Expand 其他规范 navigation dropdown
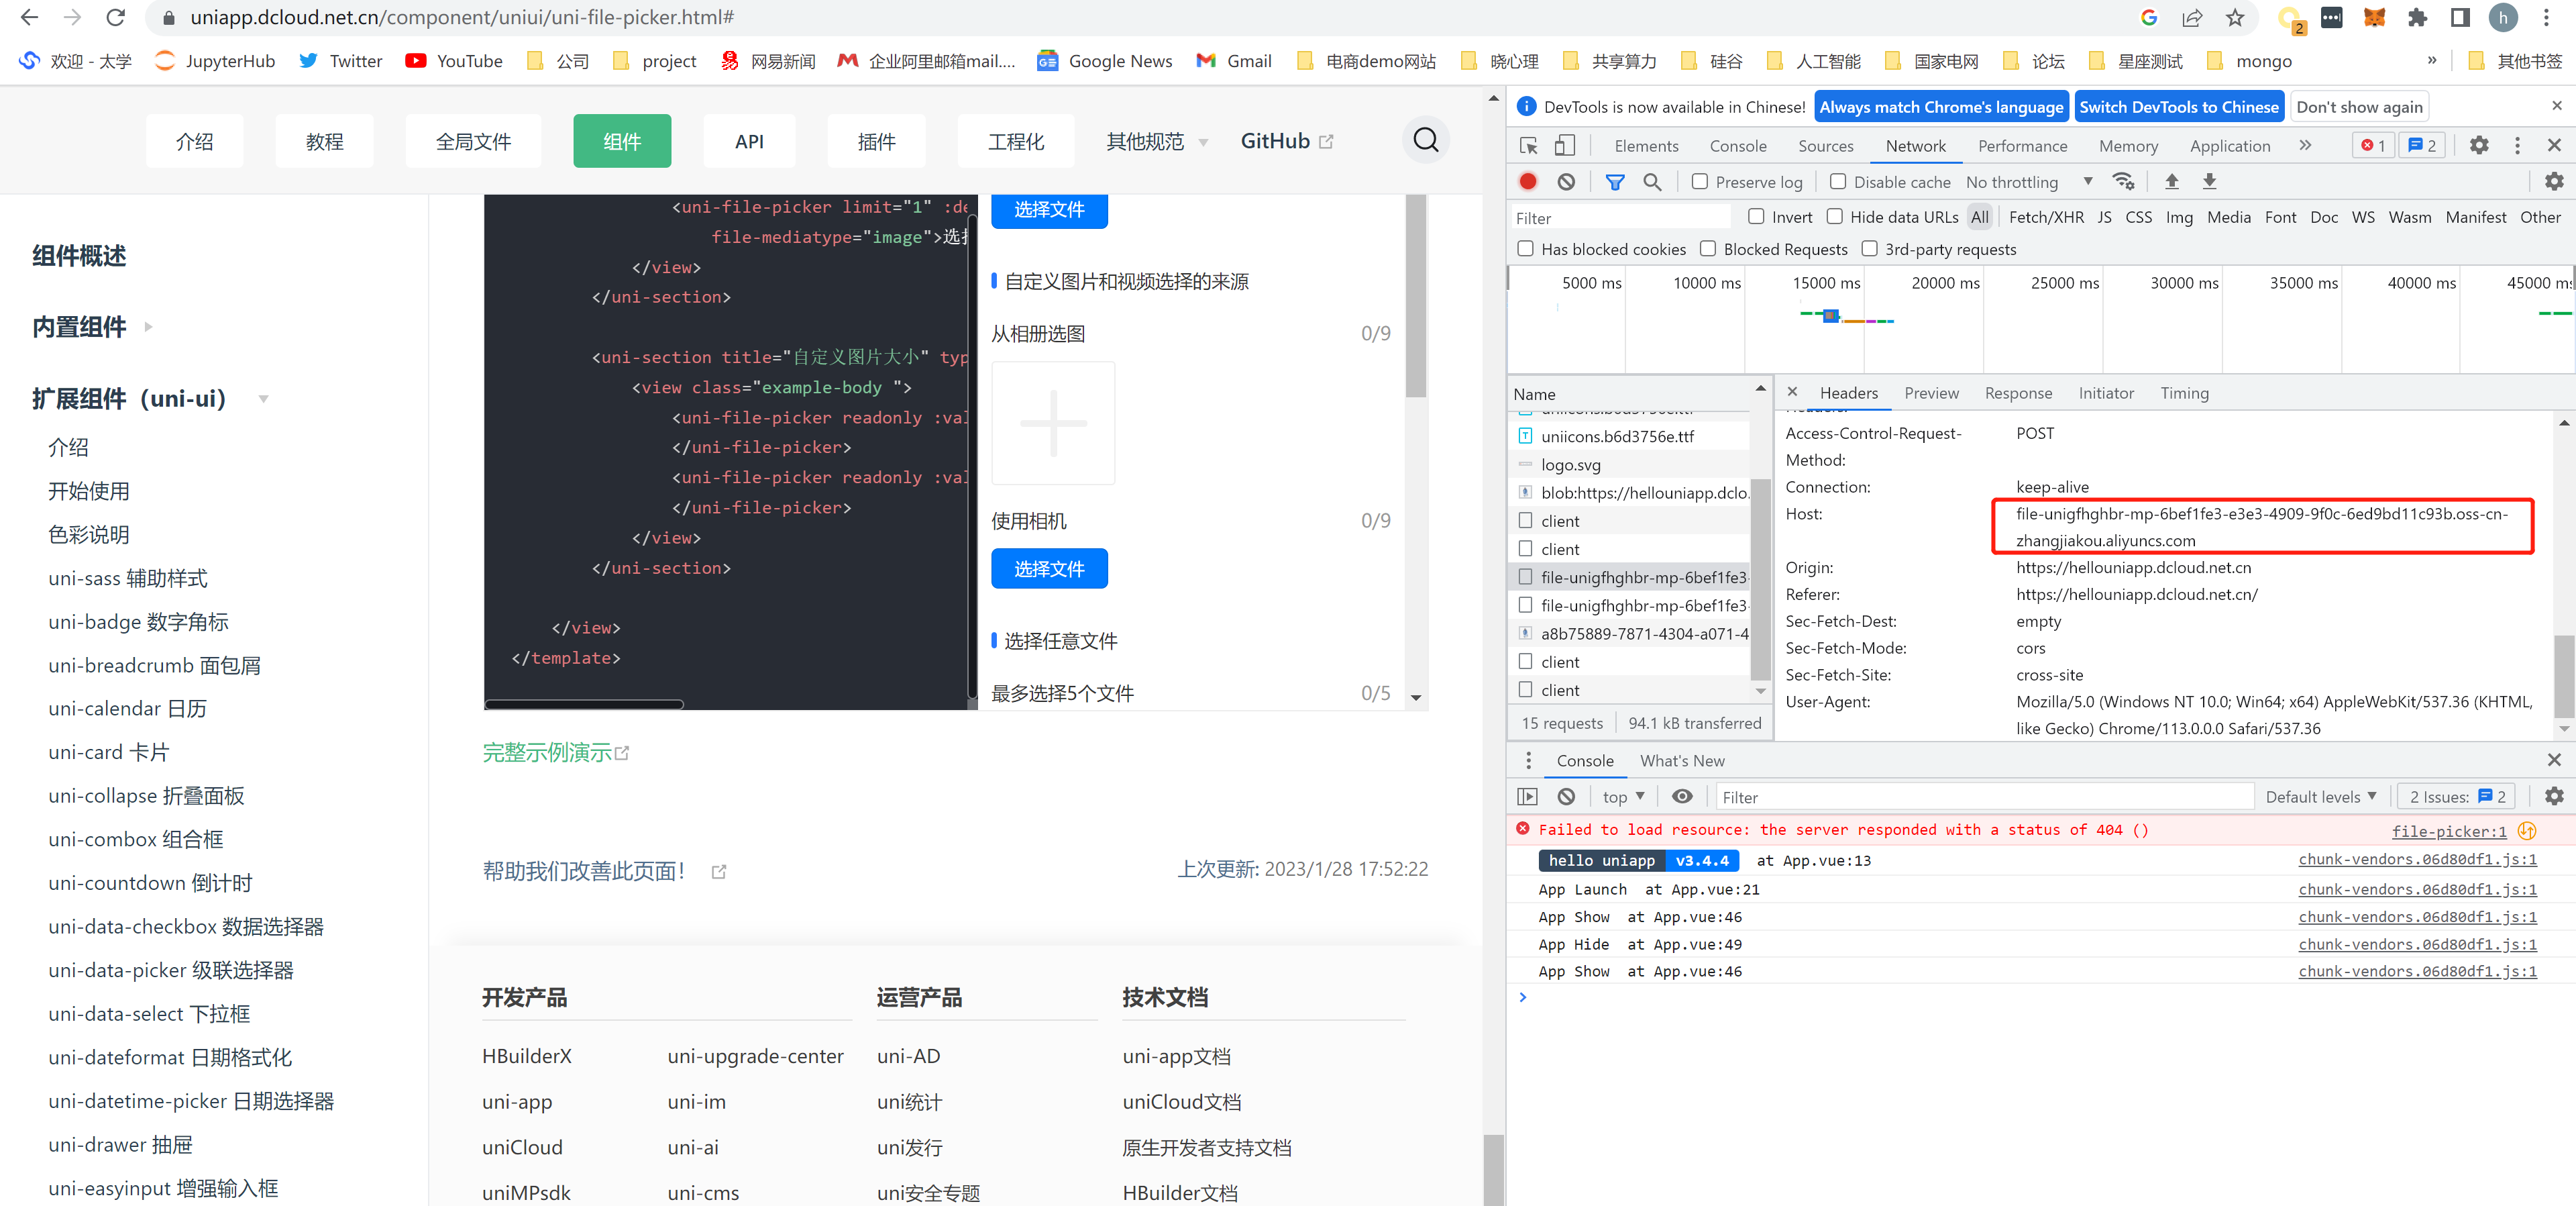The image size is (2576, 1206). (1157, 141)
